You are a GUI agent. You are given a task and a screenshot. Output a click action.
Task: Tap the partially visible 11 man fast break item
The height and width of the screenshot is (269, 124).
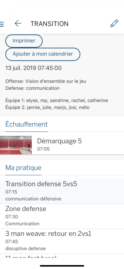click(62, 256)
